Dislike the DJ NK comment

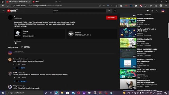coord(19,78)
